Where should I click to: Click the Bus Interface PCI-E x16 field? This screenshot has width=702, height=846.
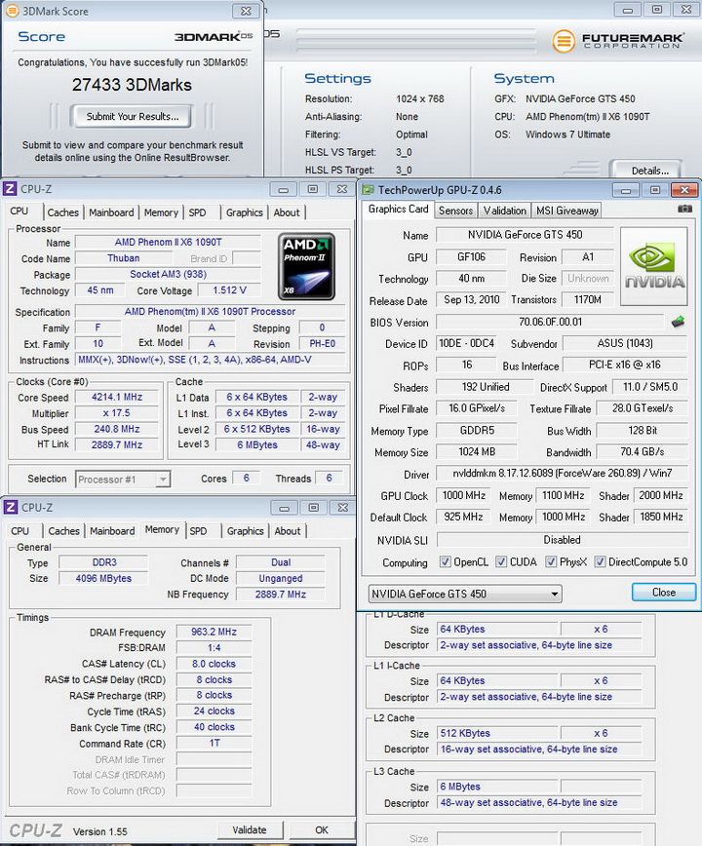point(625,365)
